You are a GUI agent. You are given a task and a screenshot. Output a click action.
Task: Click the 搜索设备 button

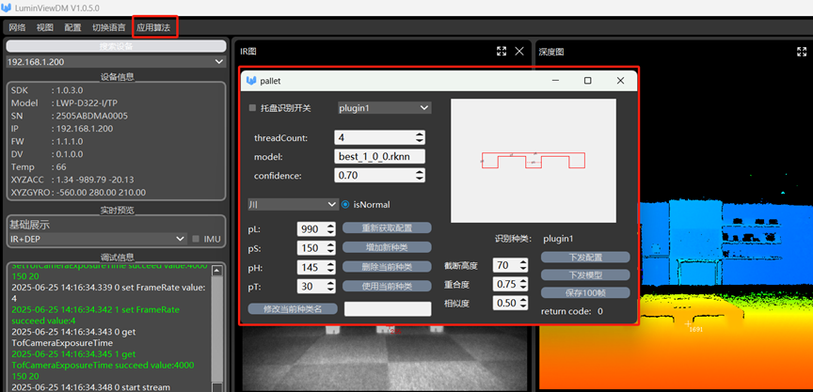116,46
